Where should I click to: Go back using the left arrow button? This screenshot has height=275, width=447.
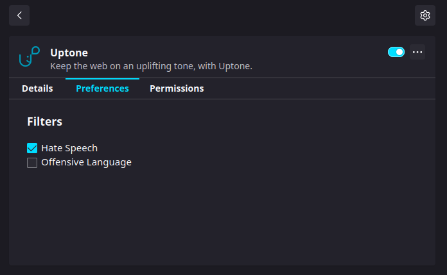pyautogui.click(x=19, y=15)
